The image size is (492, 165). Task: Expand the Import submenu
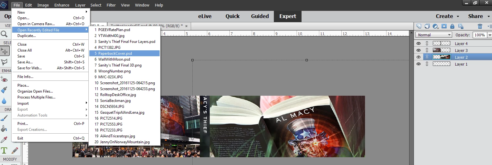coord(51,103)
